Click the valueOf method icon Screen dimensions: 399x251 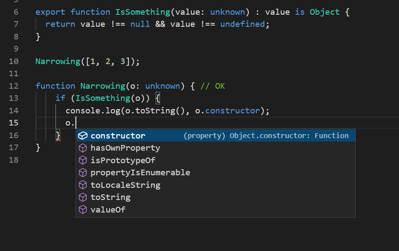(83, 210)
